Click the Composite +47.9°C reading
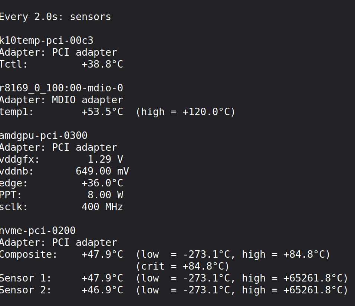Image resolution: width=355 pixels, height=306 pixels. point(102,254)
